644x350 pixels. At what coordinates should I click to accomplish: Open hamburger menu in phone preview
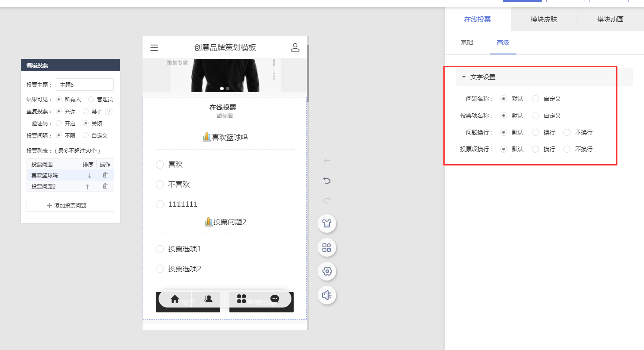(154, 47)
